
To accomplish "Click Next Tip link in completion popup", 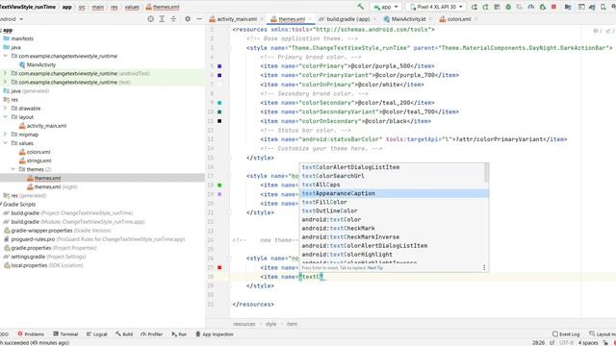I will click(x=374, y=267).
